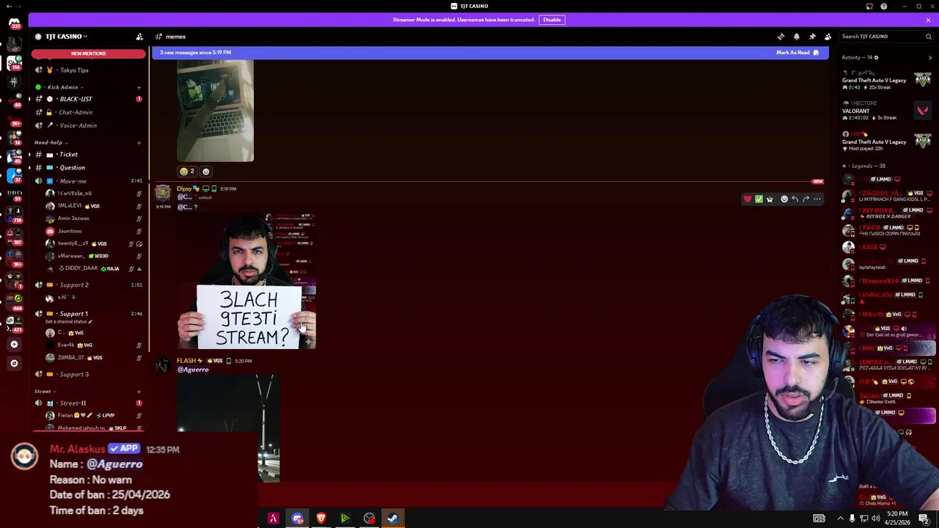
Task: Open Brave browser from the taskbar
Action: click(321, 518)
